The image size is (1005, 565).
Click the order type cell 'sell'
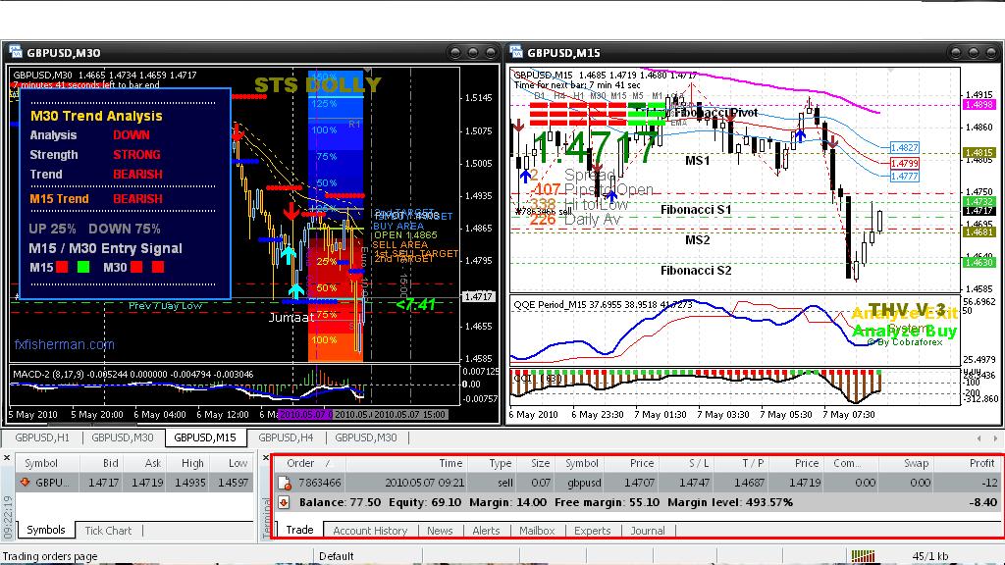click(x=505, y=483)
